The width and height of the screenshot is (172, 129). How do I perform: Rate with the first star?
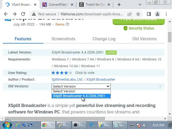(53, 73)
